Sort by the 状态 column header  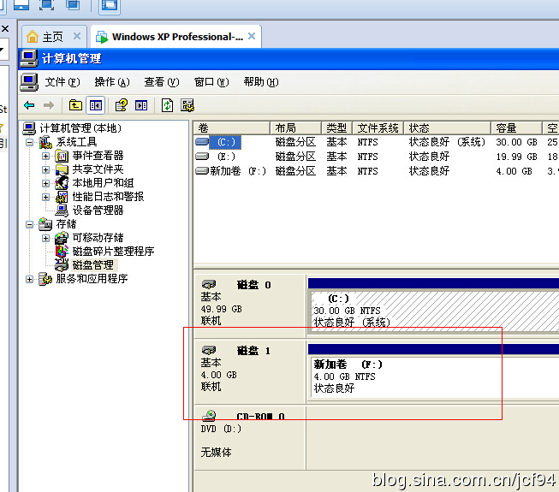[447, 128]
